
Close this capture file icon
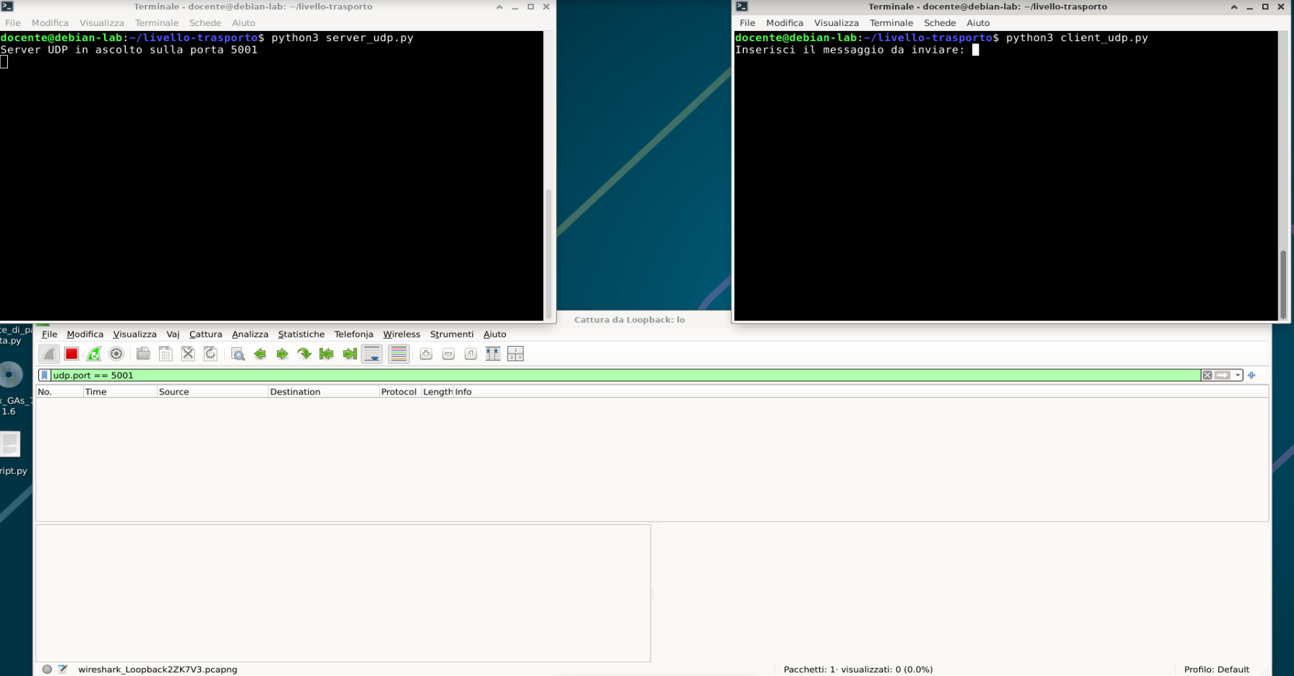(188, 354)
